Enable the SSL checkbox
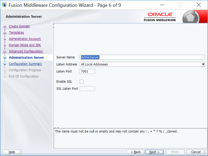 point(82,82)
